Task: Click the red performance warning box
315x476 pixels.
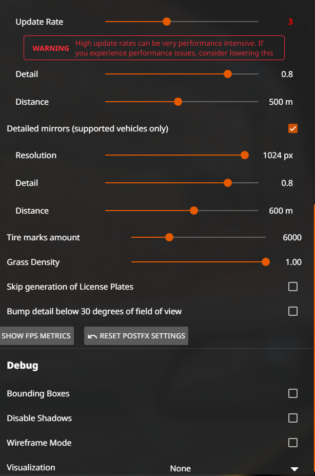Action: pyautogui.click(x=154, y=48)
